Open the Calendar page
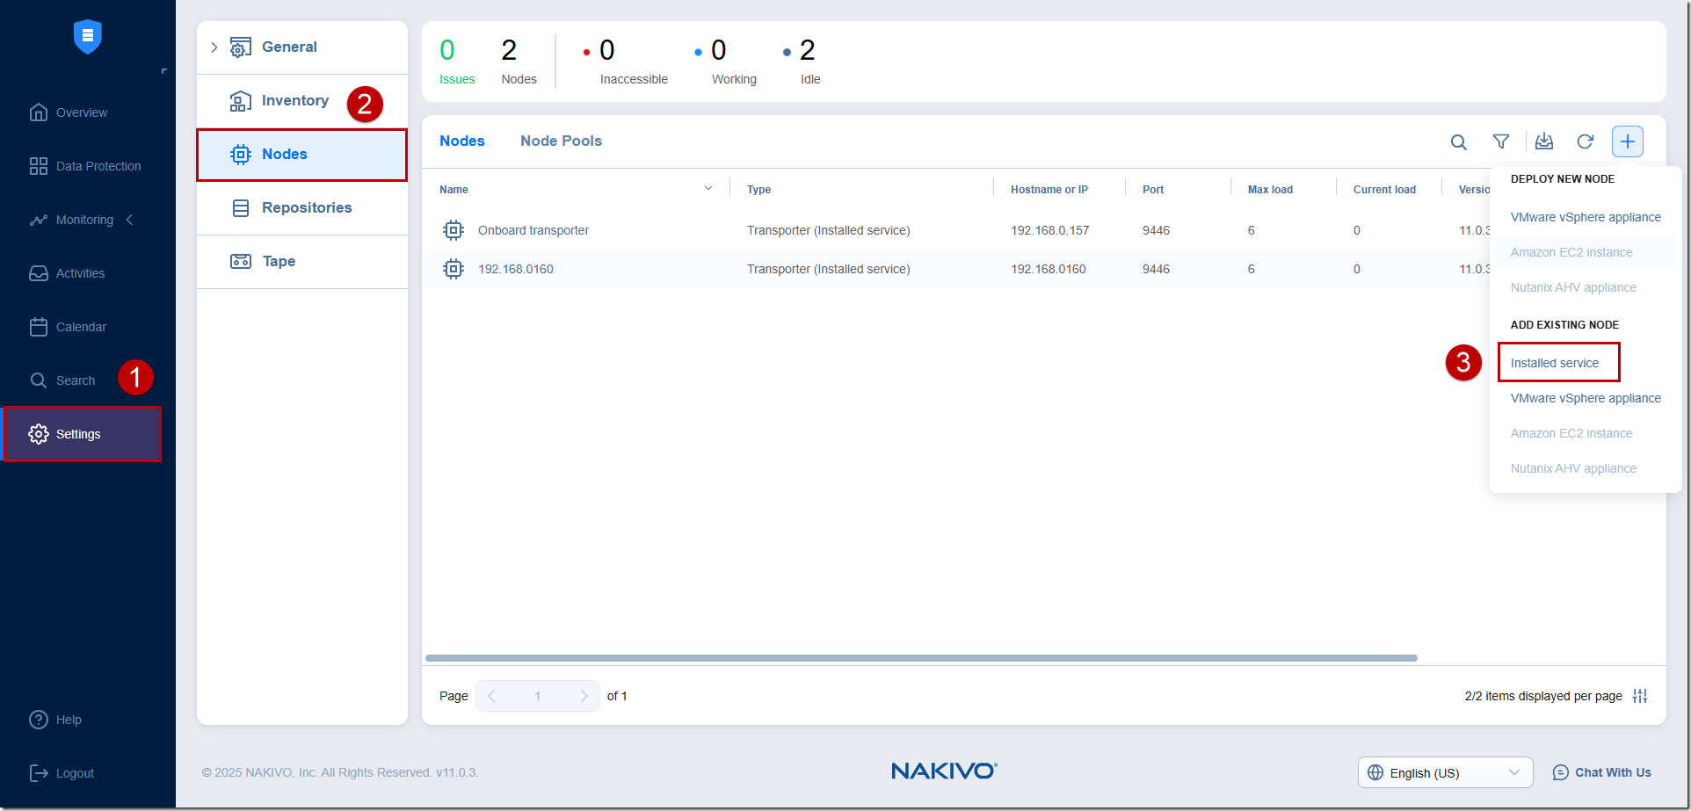 [68, 327]
